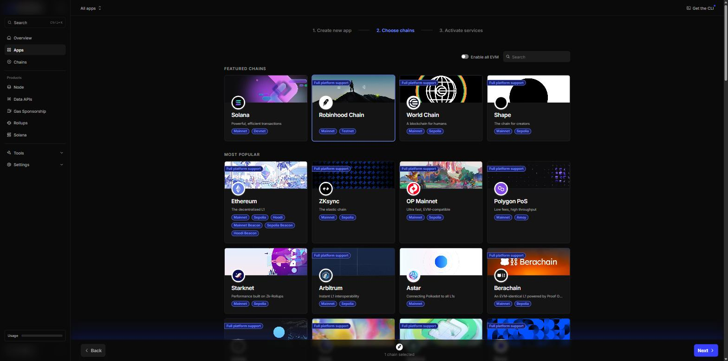Toggle World Chain Sepolia tag
Image resolution: width=728 pixels, height=361 pixels.
tap(435, 131)
